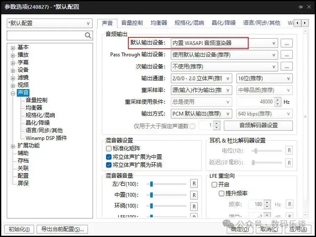Switch to 音量控制 tab
The width and height of the screenshot is (316, 237).
(x=132, y=23)
